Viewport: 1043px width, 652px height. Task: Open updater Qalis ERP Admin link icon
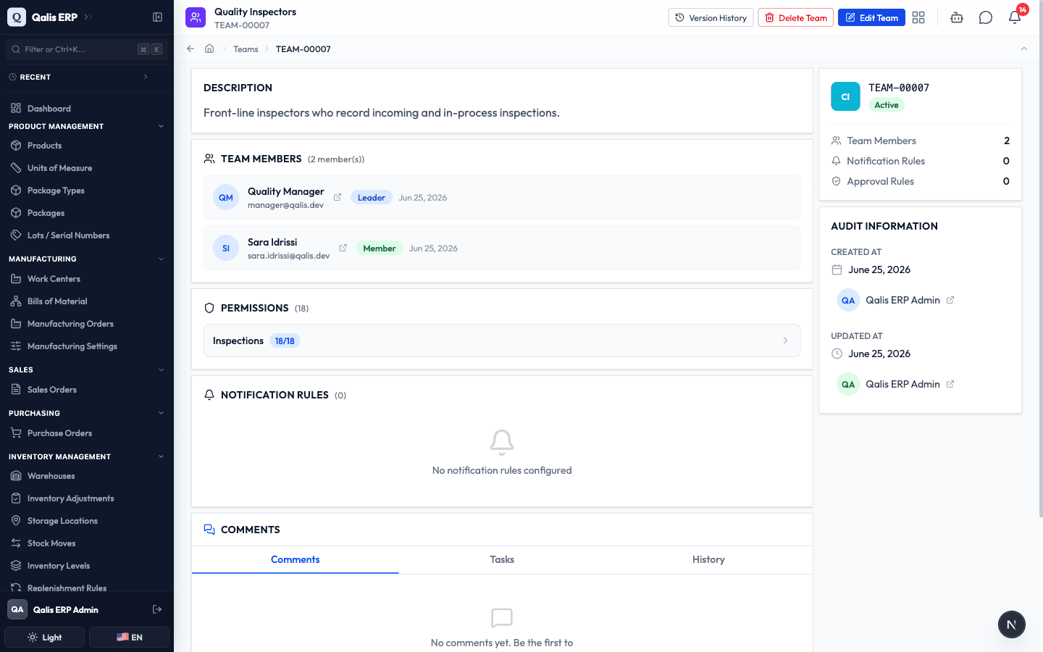[950, 384]
